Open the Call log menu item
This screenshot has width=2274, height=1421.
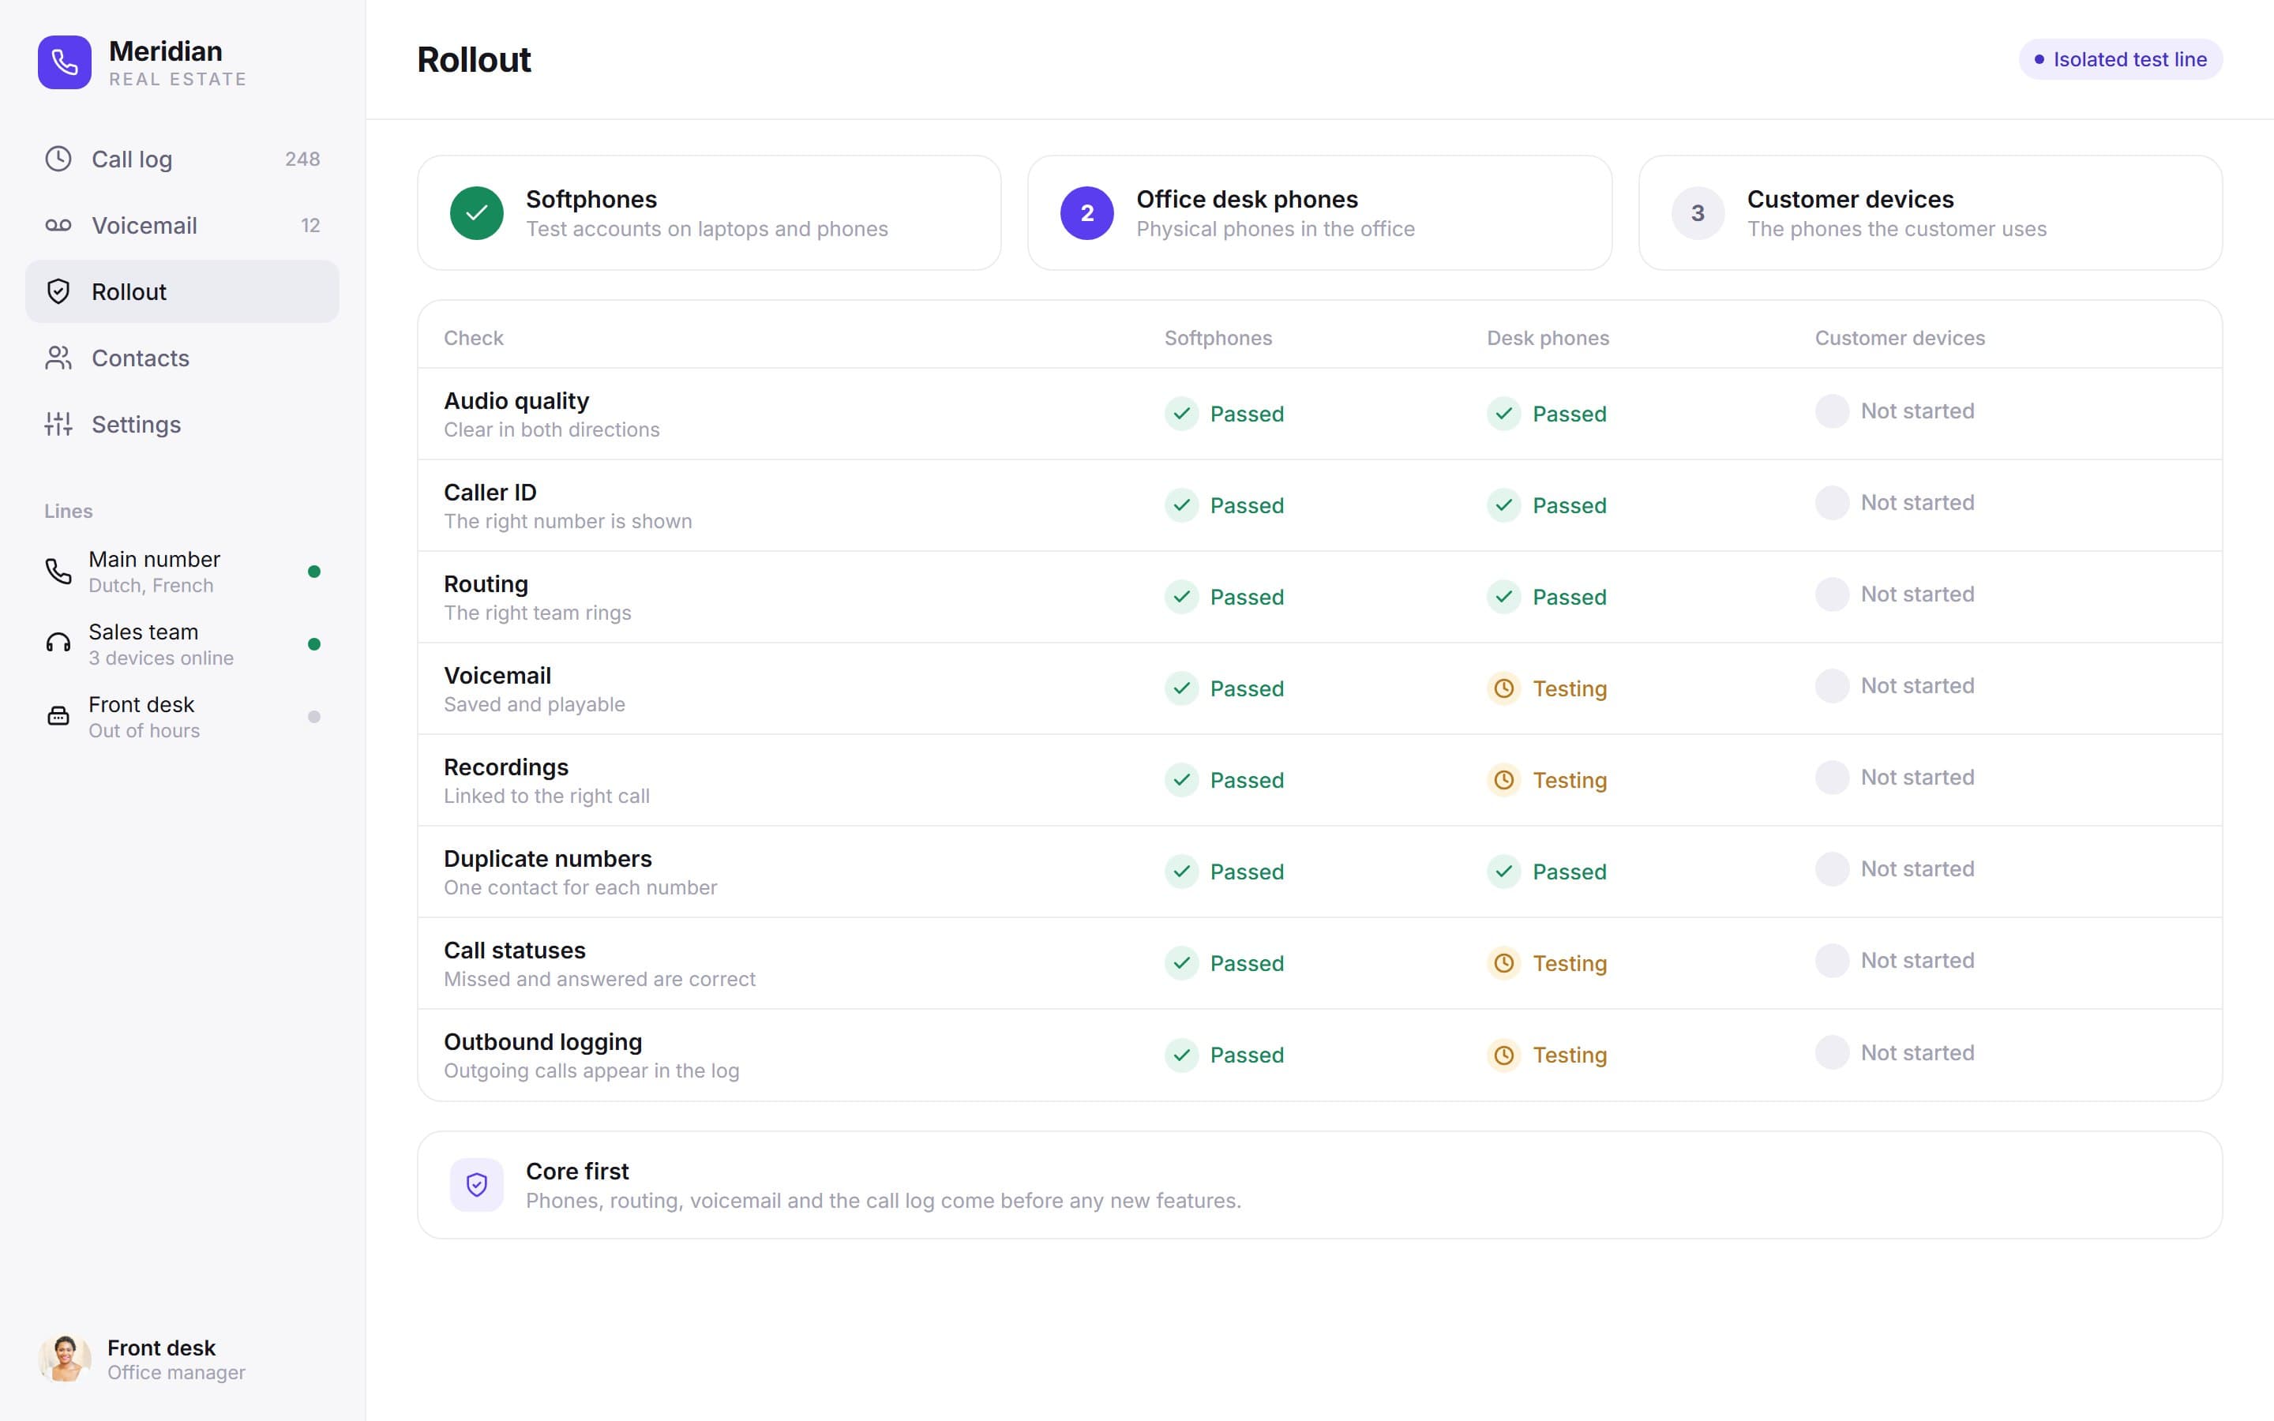point(182,159)
